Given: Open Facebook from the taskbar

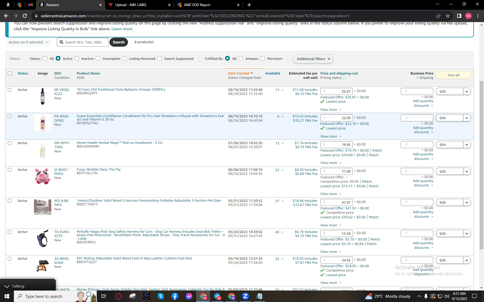Looking at the screenshot, I should tap(175, 296).
